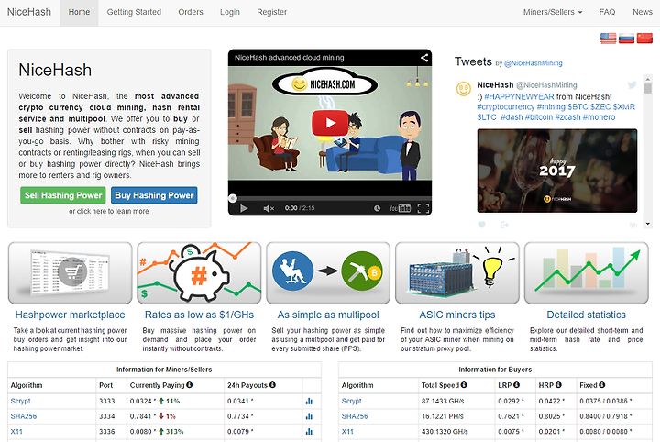Image resolution: width=660 pixels, height=442 pixels.
Task: Unmute the video via the speaker icon
Action: click(269, 208)
